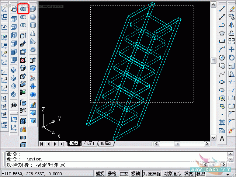Switch to Top view cube icon
This screenshot has height=177, width=236.
[x=14, y=20]
